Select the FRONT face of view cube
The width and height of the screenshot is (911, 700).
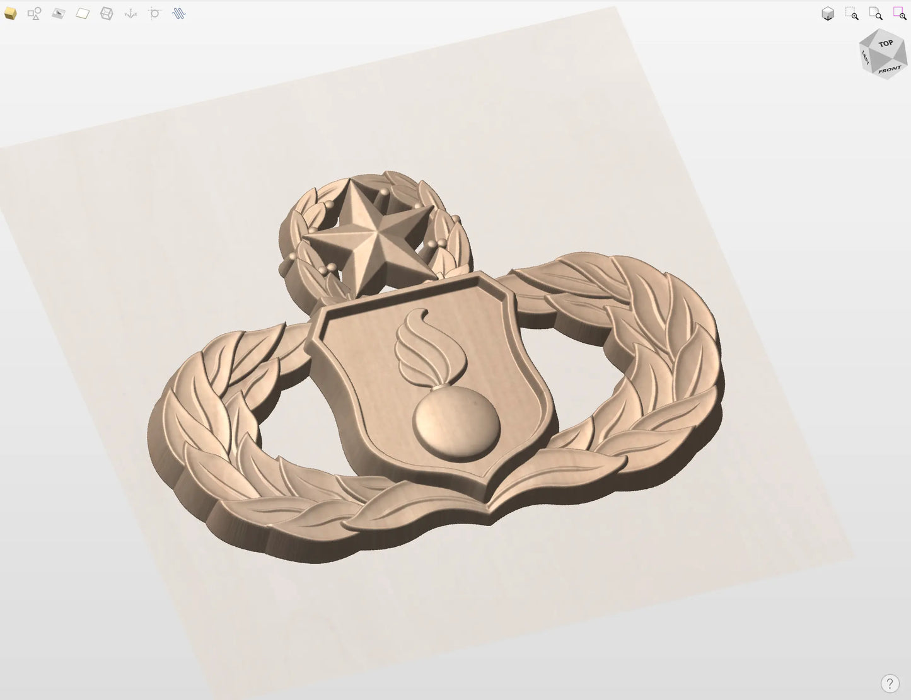(890, 69)
